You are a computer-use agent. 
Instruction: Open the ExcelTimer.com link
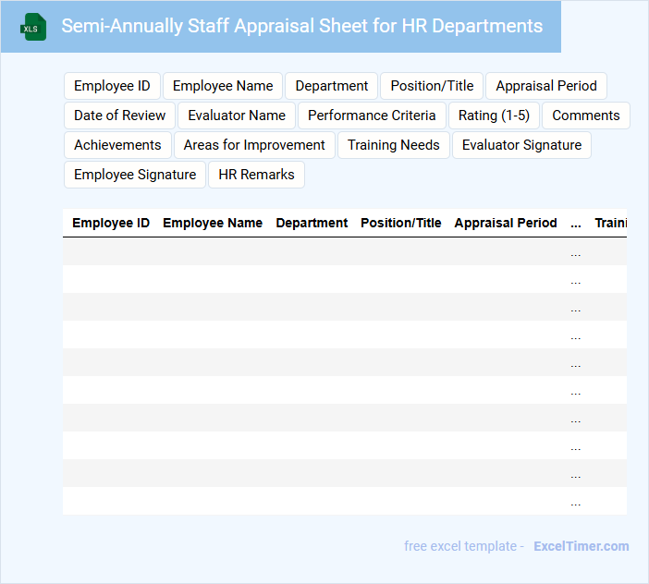(581, 546)
